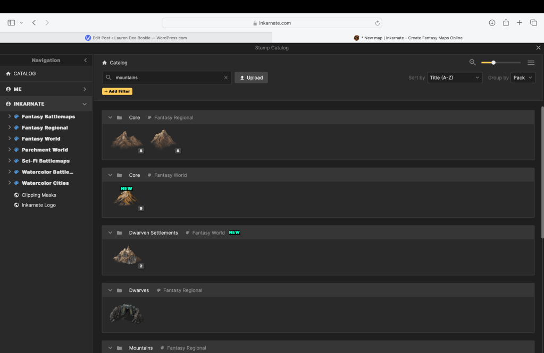544x353 pixels.
Task: Select CATALOG in the navigation panel
Action: click(24, 74)
